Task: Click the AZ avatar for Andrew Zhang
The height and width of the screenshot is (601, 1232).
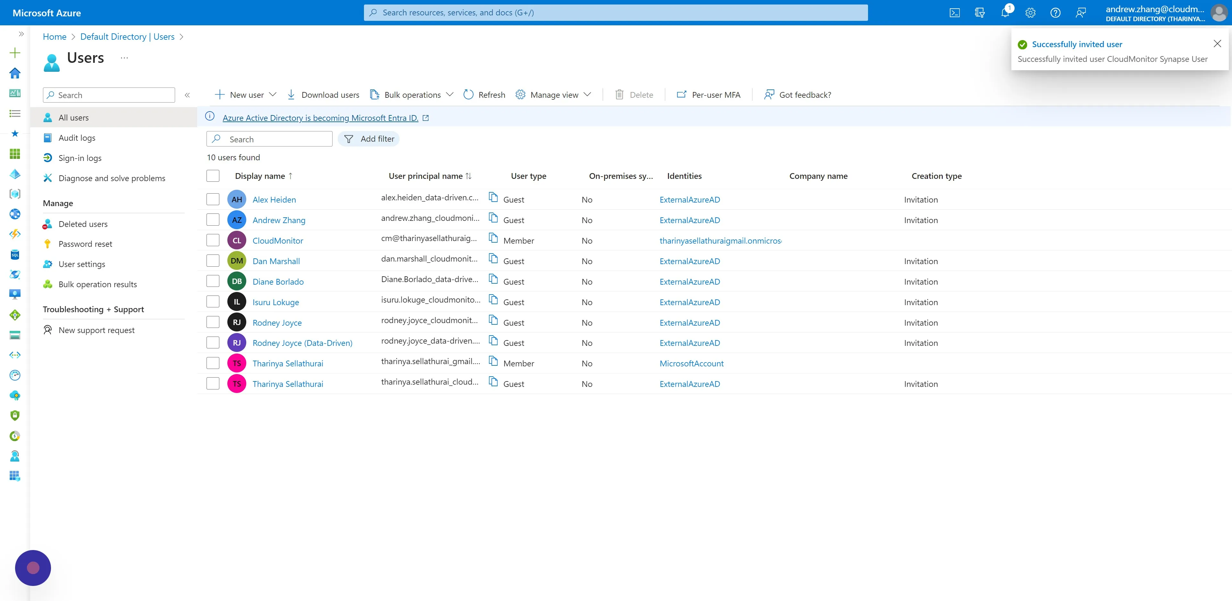Action: pos(237,220)
